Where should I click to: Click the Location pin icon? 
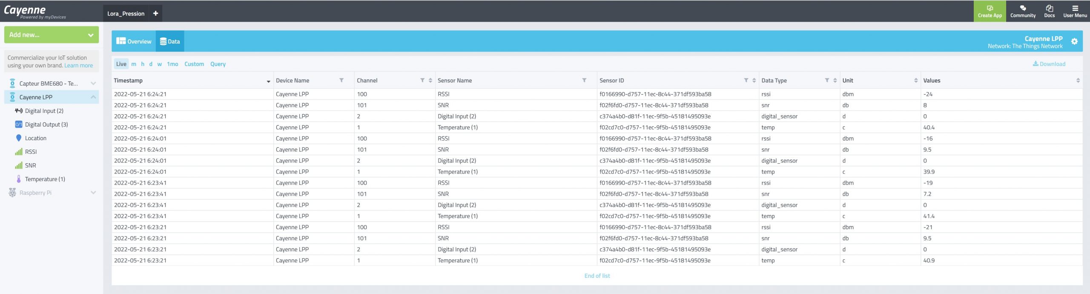19,138
